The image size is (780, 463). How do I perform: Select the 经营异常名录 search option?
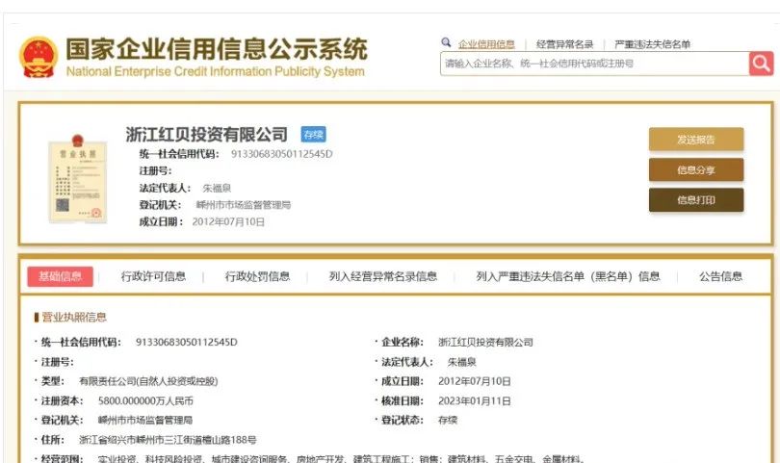pyautogui.click(x=564, y=44)
